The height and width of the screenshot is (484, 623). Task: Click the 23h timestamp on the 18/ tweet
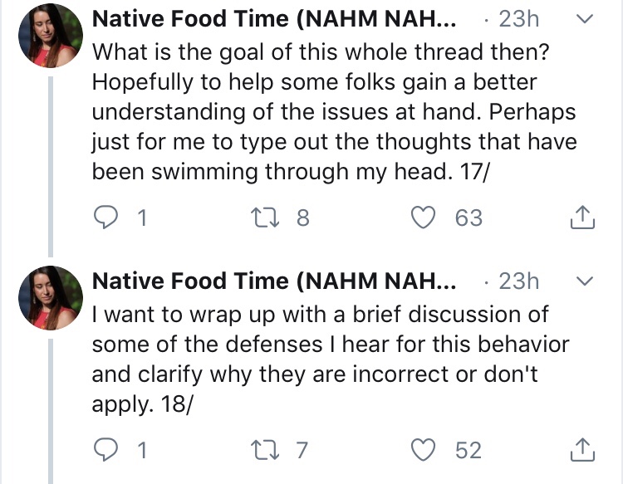518,281
